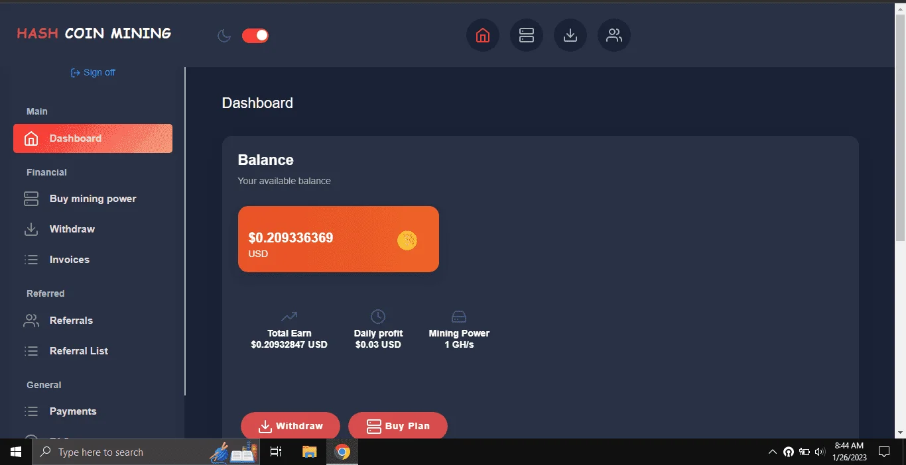906x465 pixels.
Task: Click the red Withdraw button
Action: (291, 426)
